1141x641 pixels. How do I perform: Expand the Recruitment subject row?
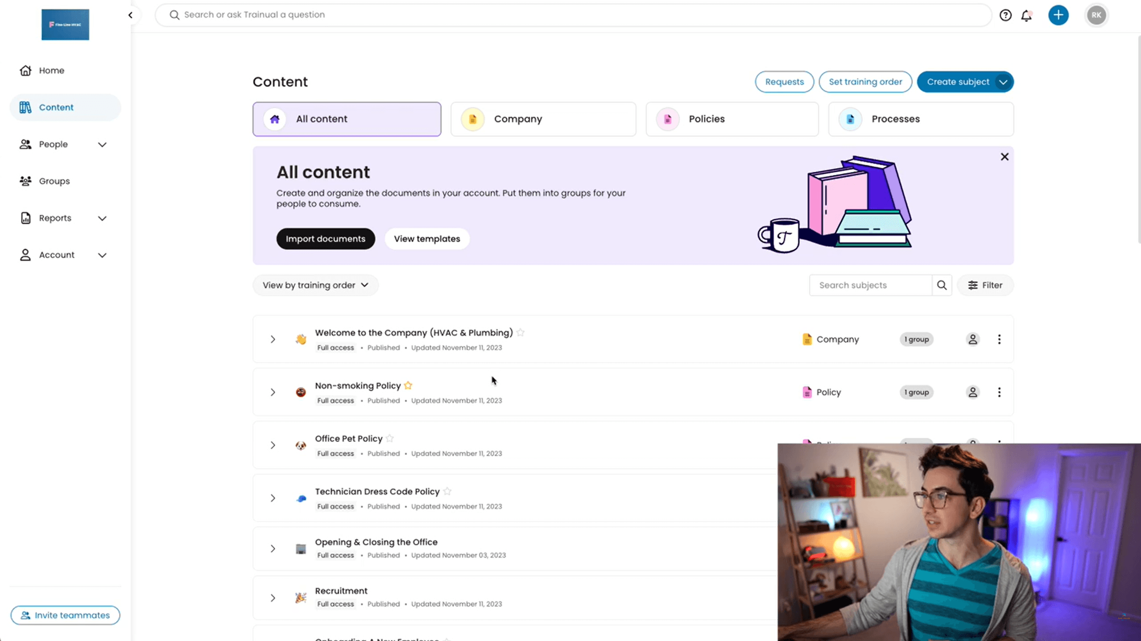pos(273,598)
